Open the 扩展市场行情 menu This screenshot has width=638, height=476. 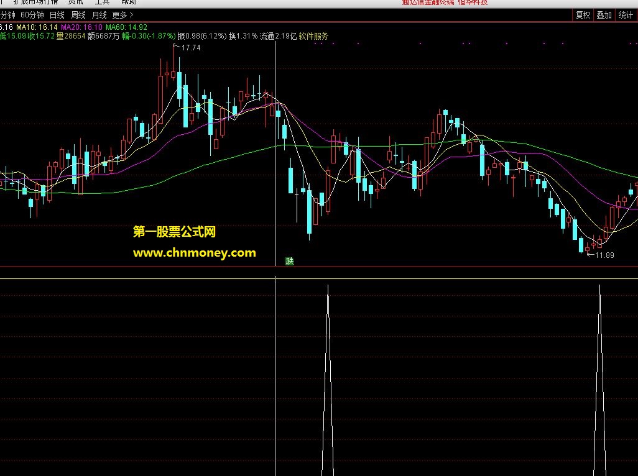[36, 2]
